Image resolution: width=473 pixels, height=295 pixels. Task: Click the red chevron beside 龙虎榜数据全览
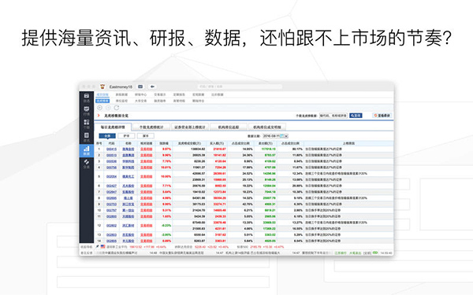pos(99,116)
